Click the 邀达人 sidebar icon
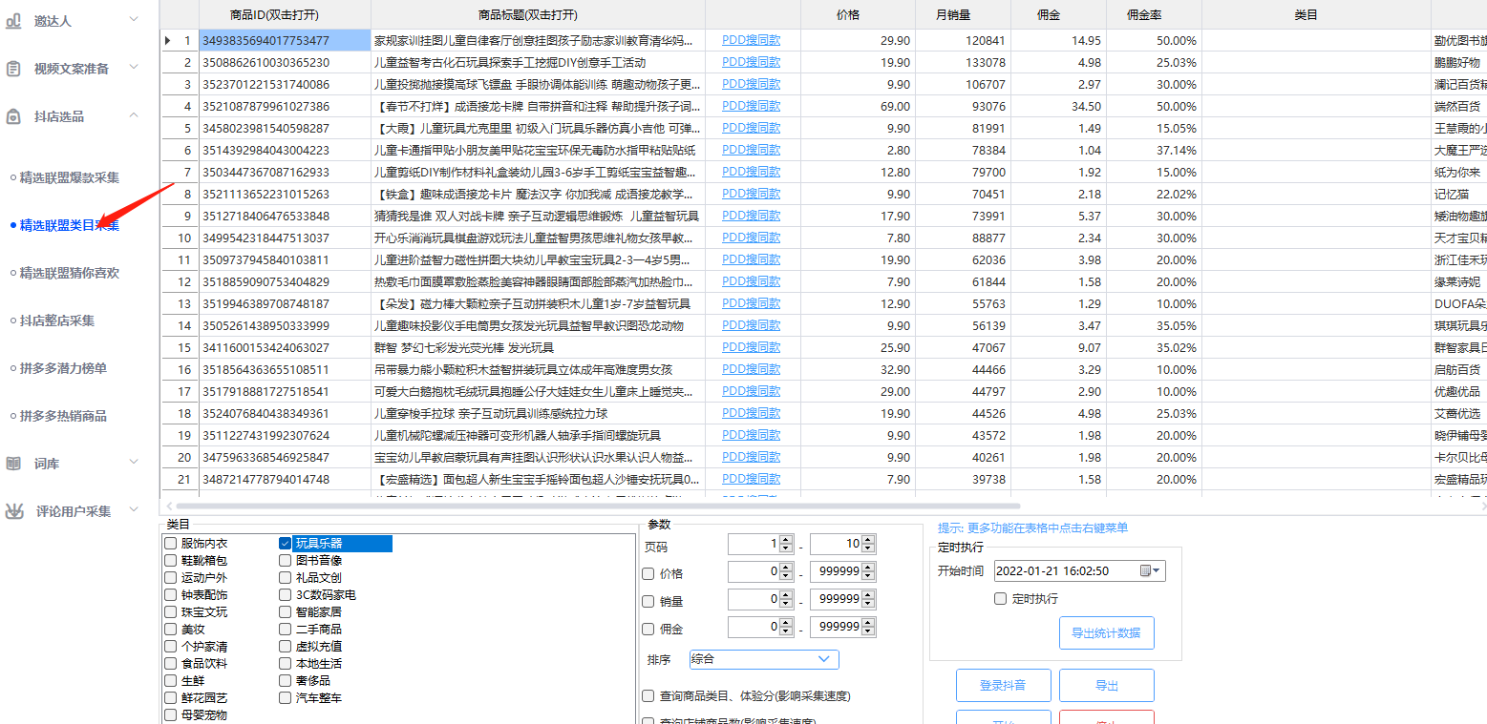Image resolution: width=1487 pixels, height=724 pixels. pyautogui.click(x=13, y=19)
